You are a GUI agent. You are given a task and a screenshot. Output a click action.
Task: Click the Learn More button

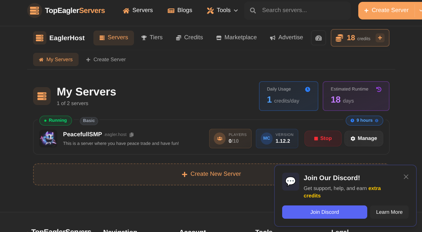[x=389, y=212]
